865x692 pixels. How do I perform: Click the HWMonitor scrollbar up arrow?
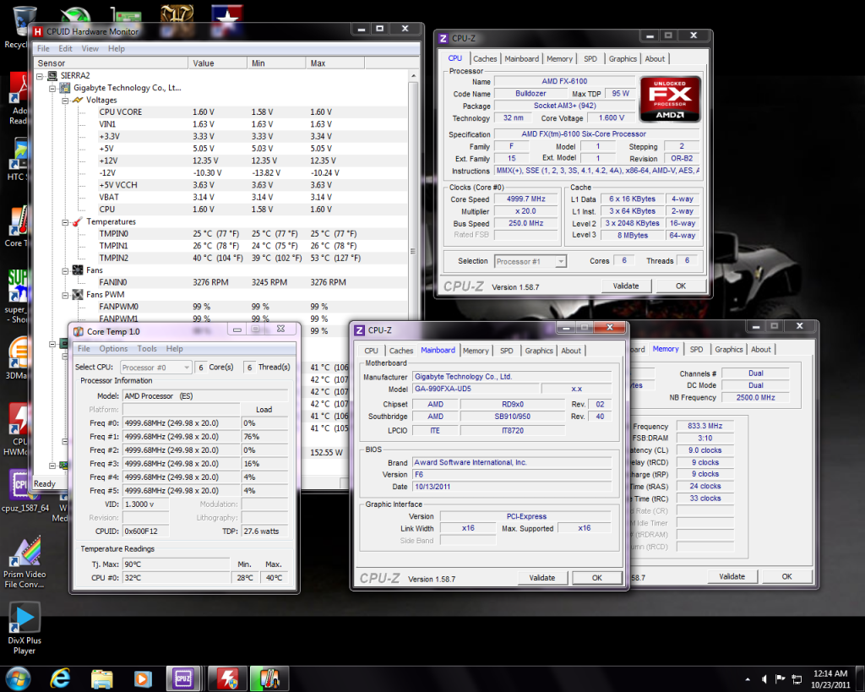(x=413, y=75)
